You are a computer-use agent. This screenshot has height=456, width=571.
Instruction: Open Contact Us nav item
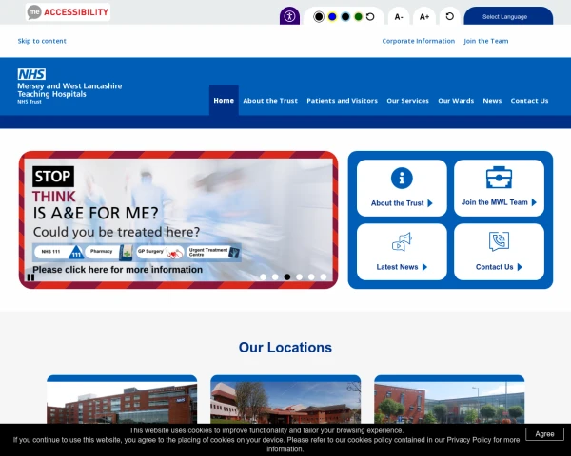tap(529, 101)
